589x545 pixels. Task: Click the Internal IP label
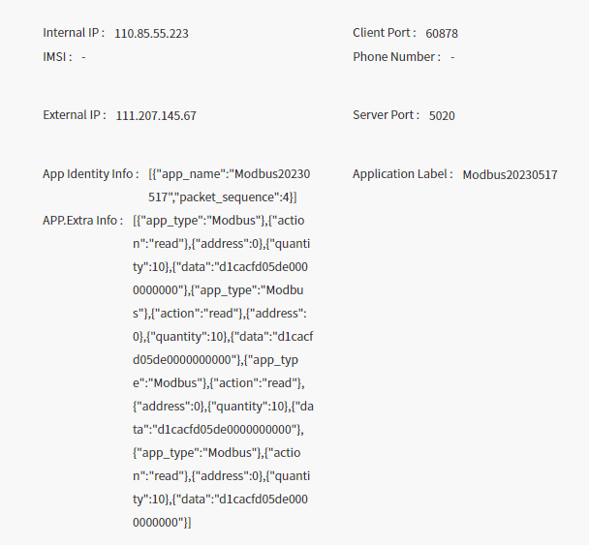click(x=73, y=33)
